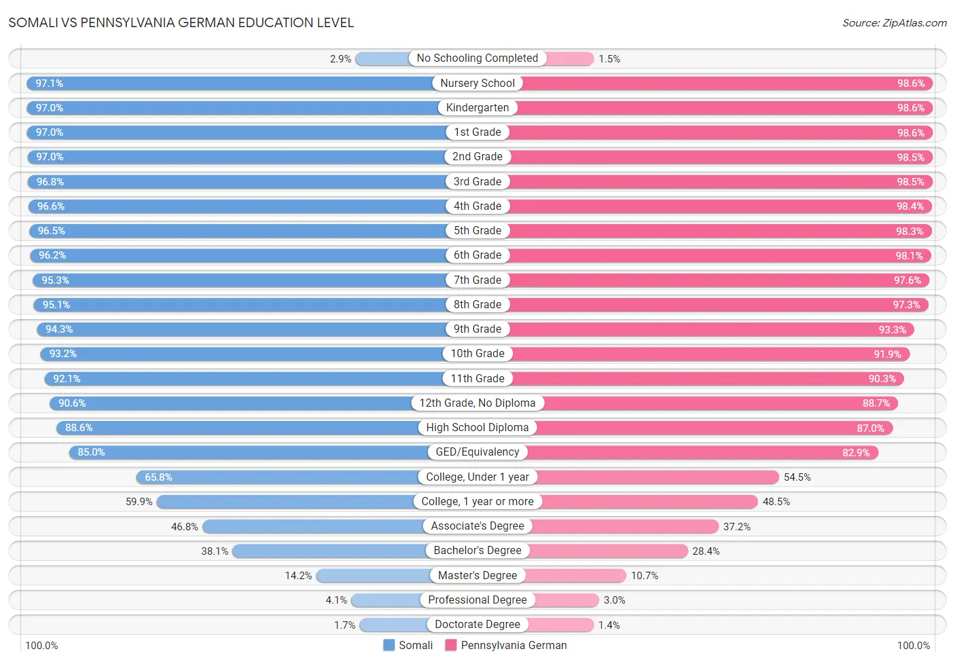955x662 pixels.
Task: Click the 12th Grade, No Diploma label
Action: click(477, 403)
